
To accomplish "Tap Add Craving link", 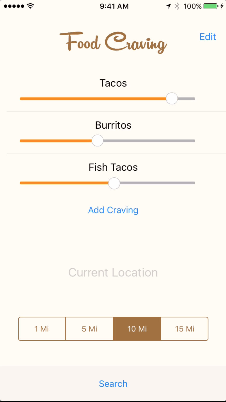I will coord(113,210).
